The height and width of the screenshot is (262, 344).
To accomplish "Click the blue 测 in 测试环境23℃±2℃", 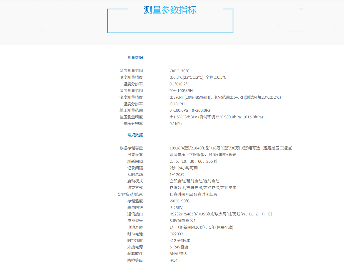I will (248, 97).
